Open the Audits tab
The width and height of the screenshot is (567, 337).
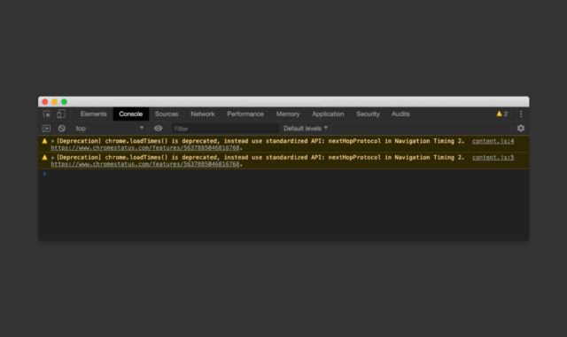click(400, 114)
